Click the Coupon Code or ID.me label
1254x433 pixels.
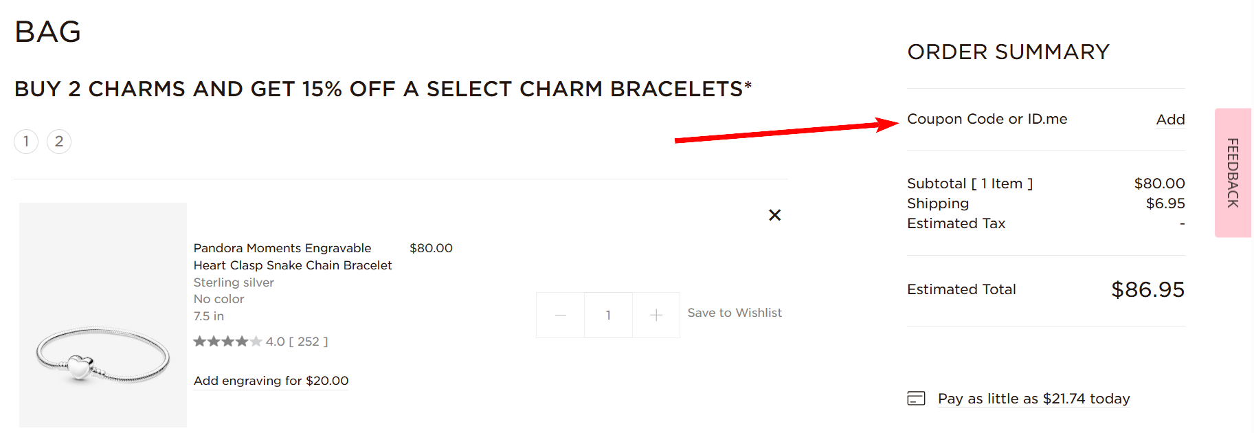click(987, 119)
